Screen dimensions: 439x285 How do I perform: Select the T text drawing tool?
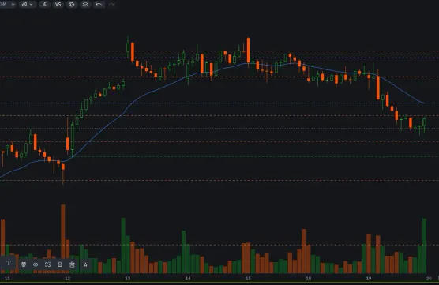9,263
